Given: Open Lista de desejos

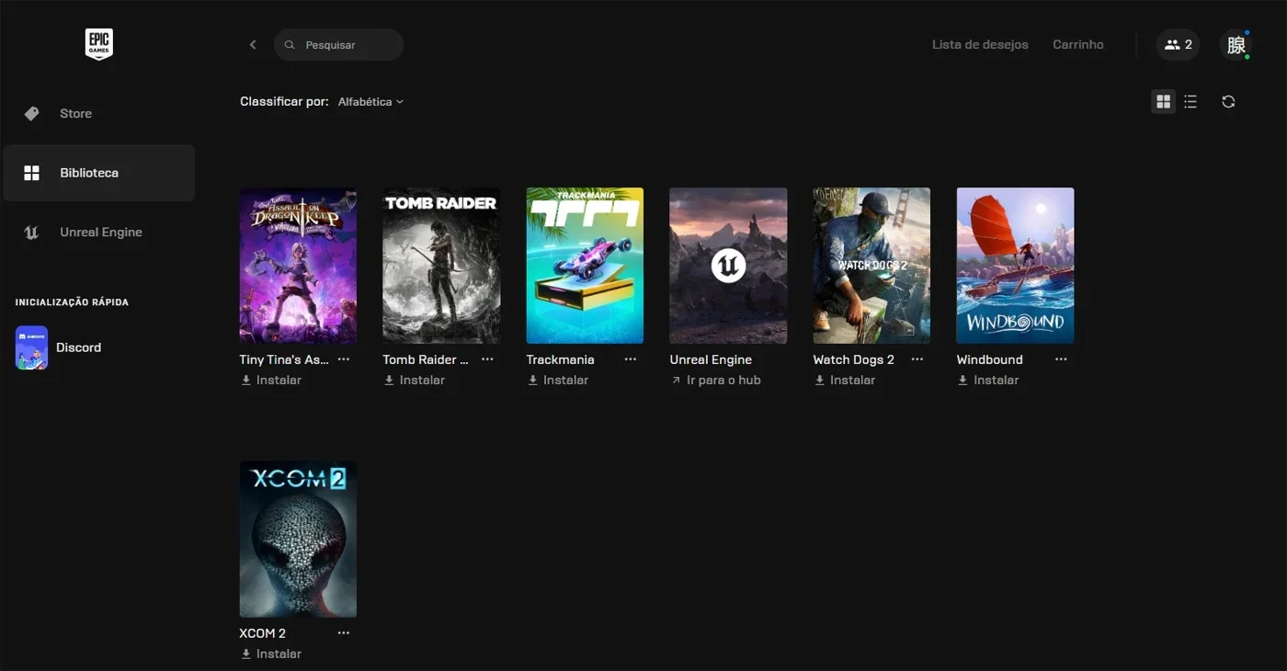Looking at the screenshot, I should (980, 44).
